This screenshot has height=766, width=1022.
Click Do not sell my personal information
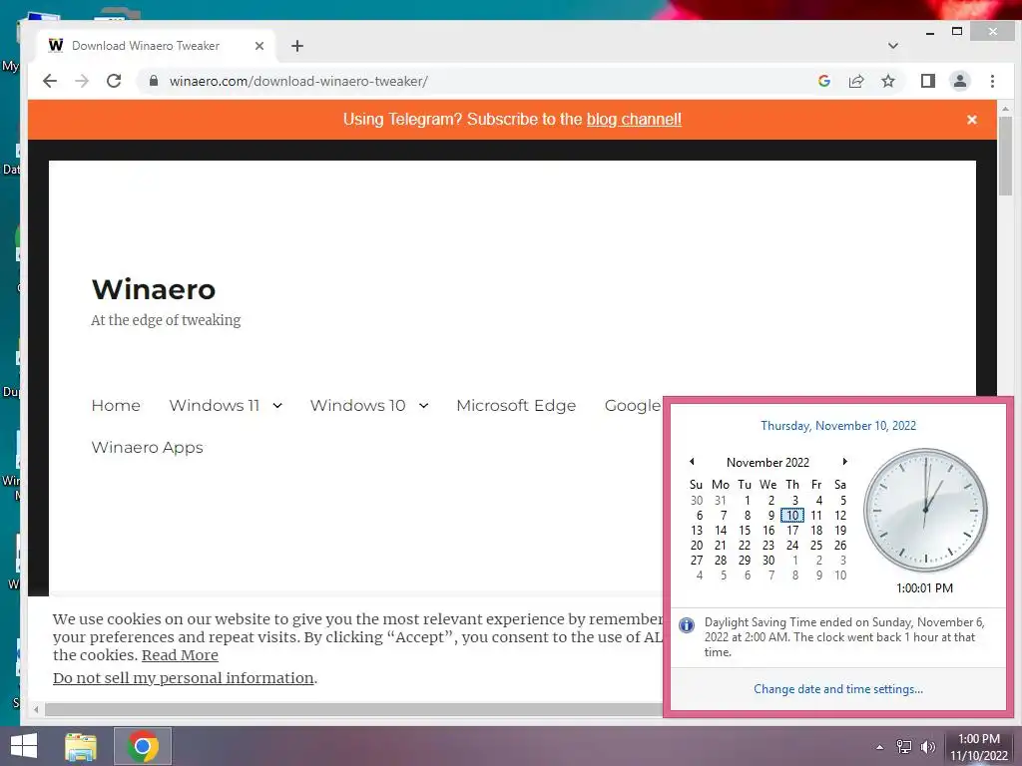point(184,678)
